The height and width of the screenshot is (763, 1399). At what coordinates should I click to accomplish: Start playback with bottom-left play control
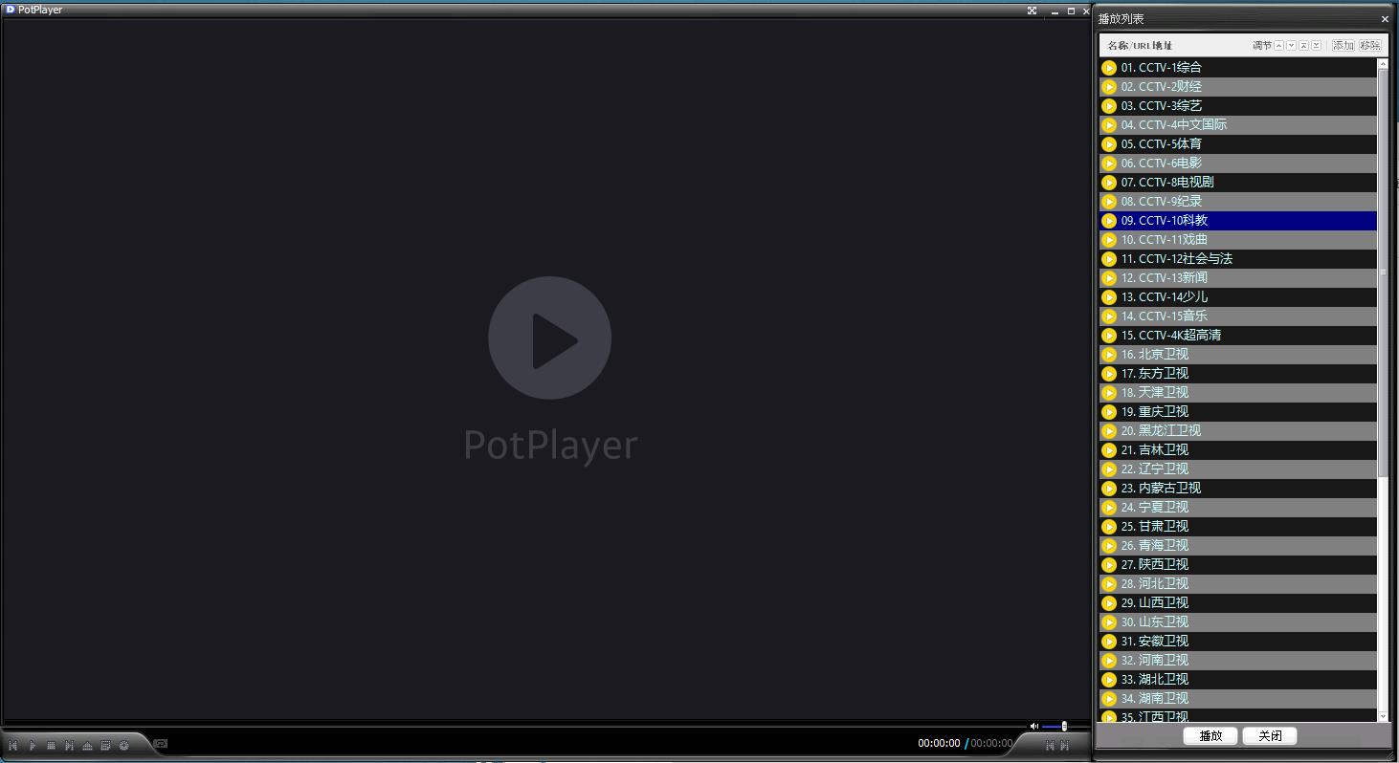(x=33, y=745)
